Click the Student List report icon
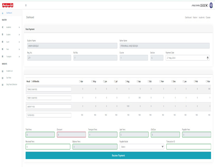Viewport: 215px width, 167px height. 3,71
